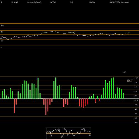
Task: Click the '-19' value in mini chart
Action: tap(90, 135)
